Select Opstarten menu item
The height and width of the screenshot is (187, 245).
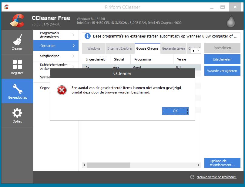point(56,46)
